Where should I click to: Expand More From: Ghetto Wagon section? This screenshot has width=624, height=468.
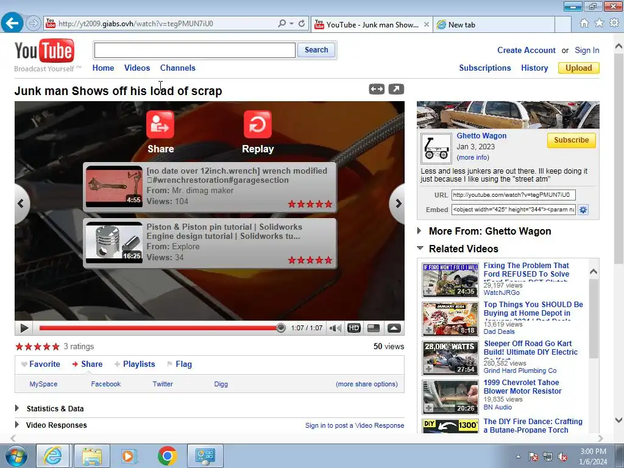click(419, 231)
